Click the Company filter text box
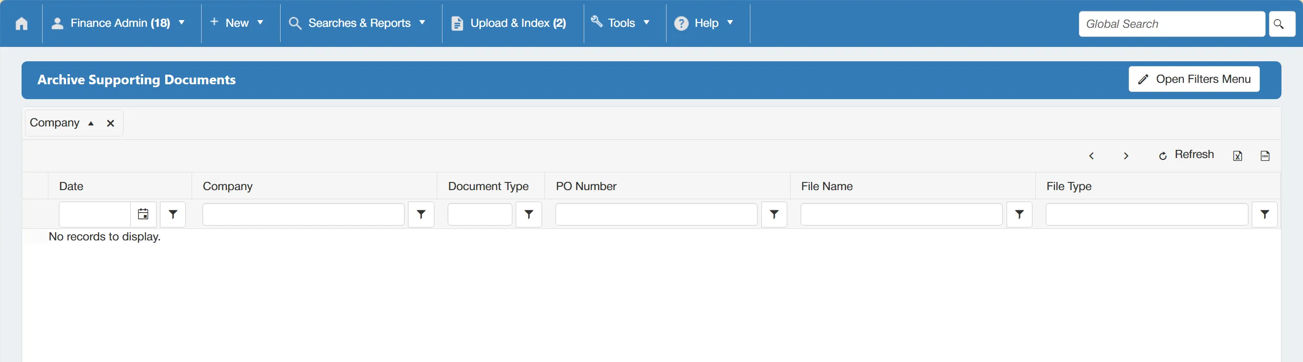 [304, 215]
